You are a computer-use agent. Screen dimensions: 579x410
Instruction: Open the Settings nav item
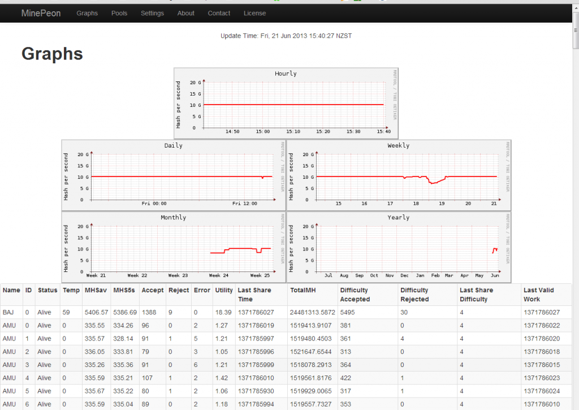[152, 14]
